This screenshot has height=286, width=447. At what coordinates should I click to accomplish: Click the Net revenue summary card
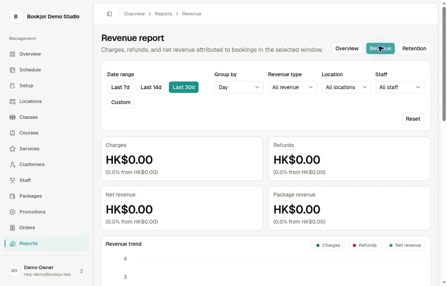[182, 208]
